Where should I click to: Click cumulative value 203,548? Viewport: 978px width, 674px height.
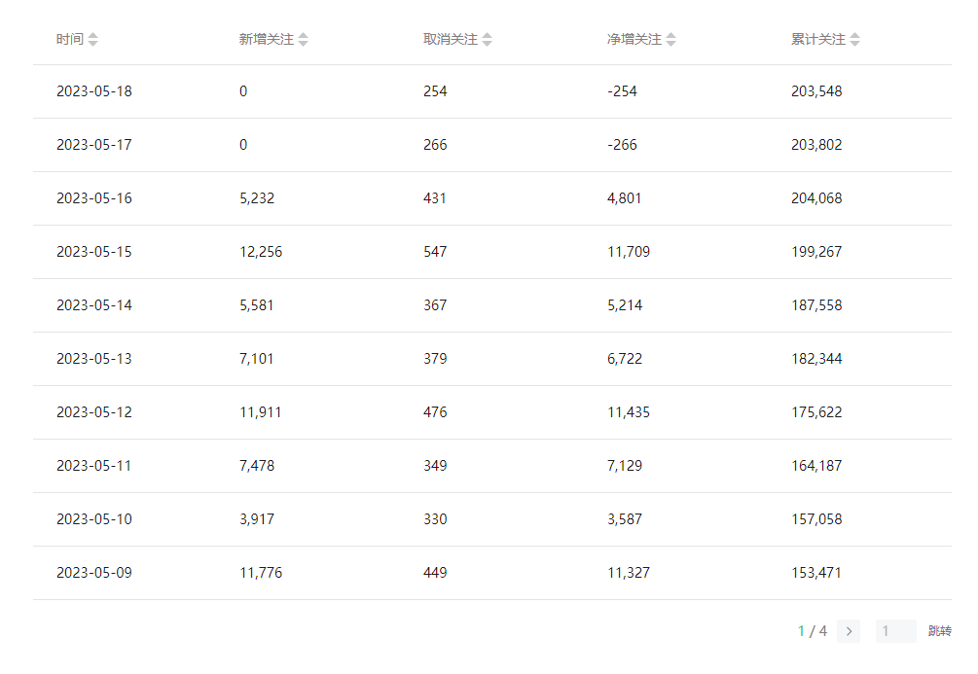(x=816, y=91)
